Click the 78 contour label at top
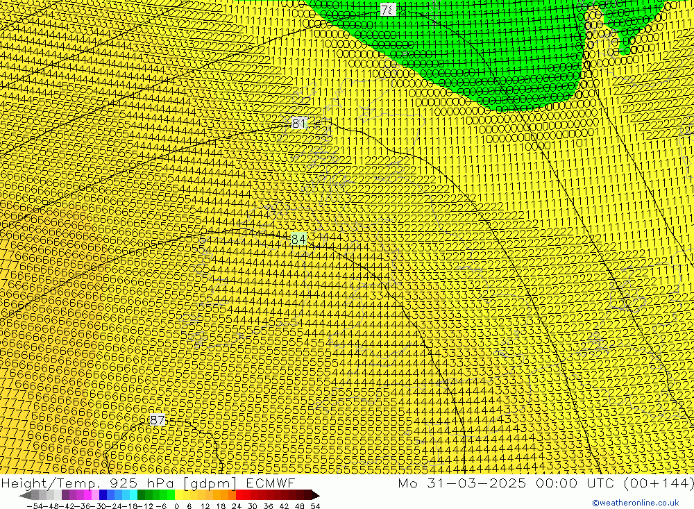 (388, 10)
